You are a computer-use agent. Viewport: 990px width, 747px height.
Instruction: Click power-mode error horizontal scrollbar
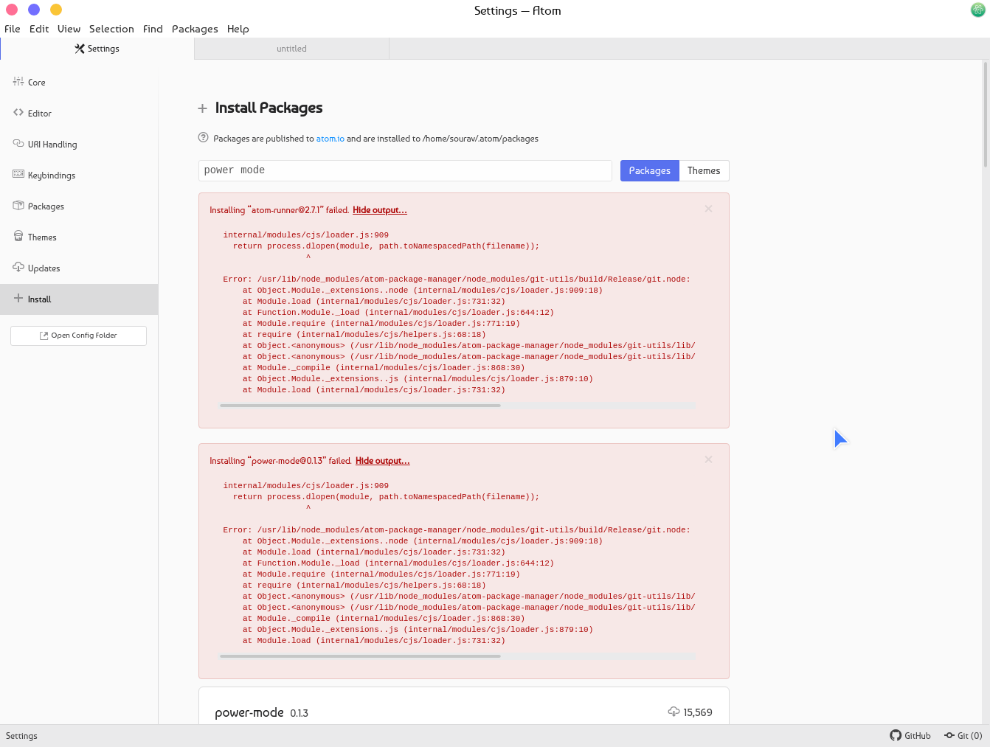click(360, 656)
